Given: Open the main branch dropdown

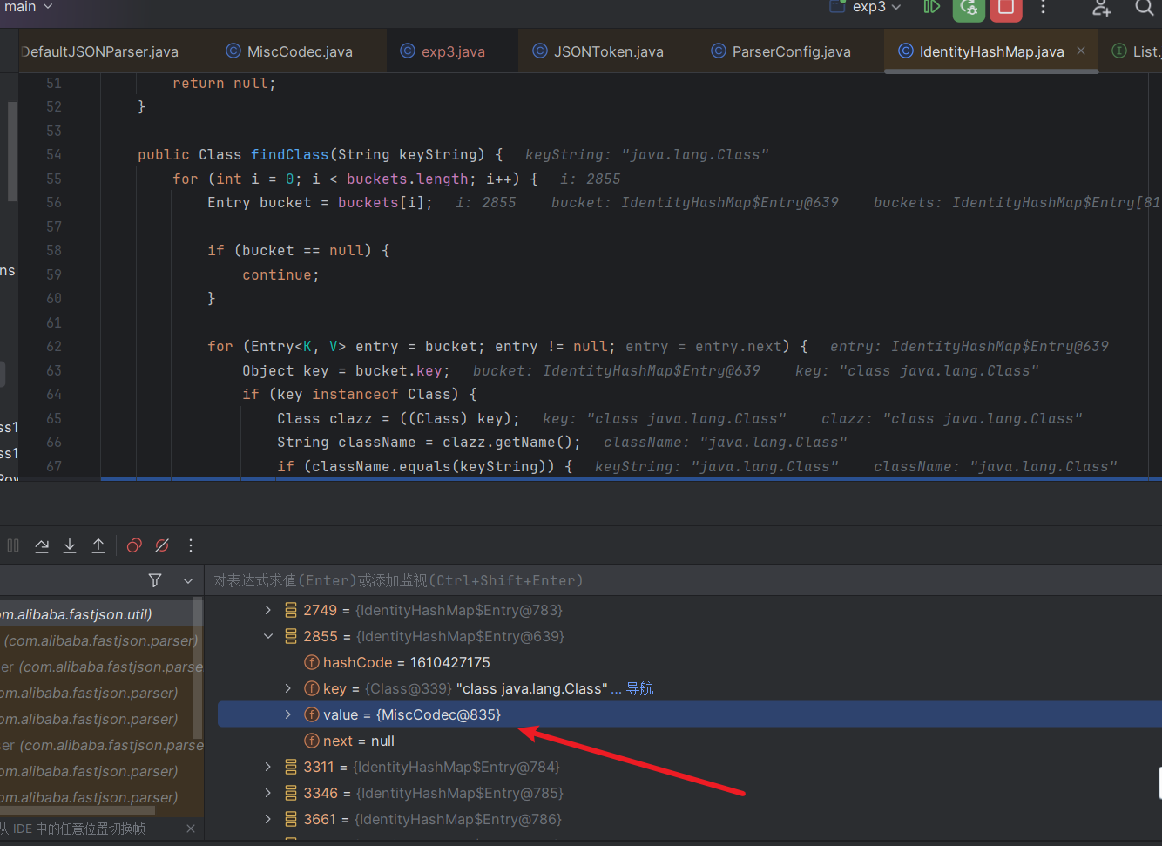Looking at the screenshot, I should click(28, 7).
